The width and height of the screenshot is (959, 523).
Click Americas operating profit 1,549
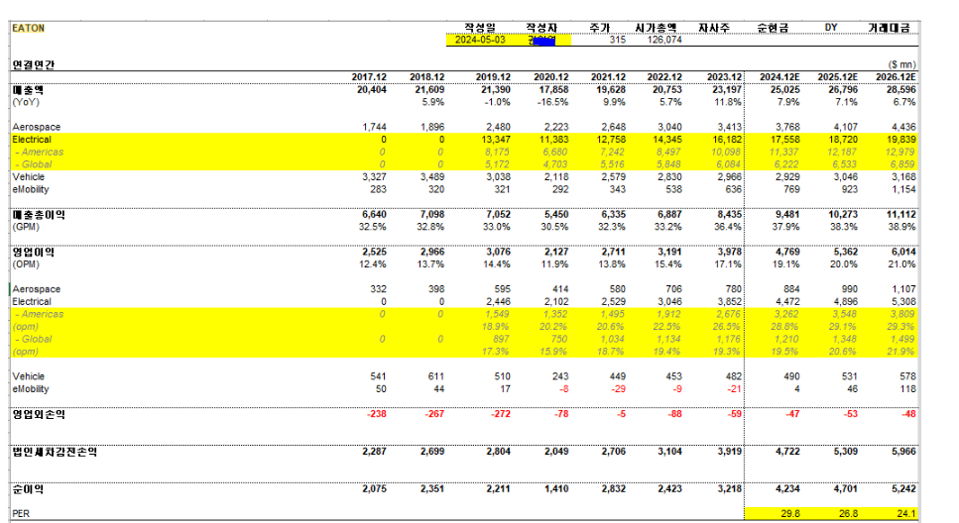[x=498, y=314]
